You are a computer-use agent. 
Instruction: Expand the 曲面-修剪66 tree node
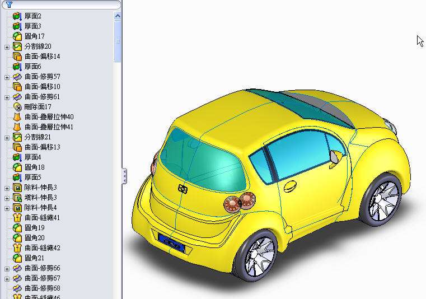[x=7, y=269]
